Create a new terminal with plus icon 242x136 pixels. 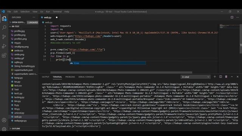click(x=215, y=77)
